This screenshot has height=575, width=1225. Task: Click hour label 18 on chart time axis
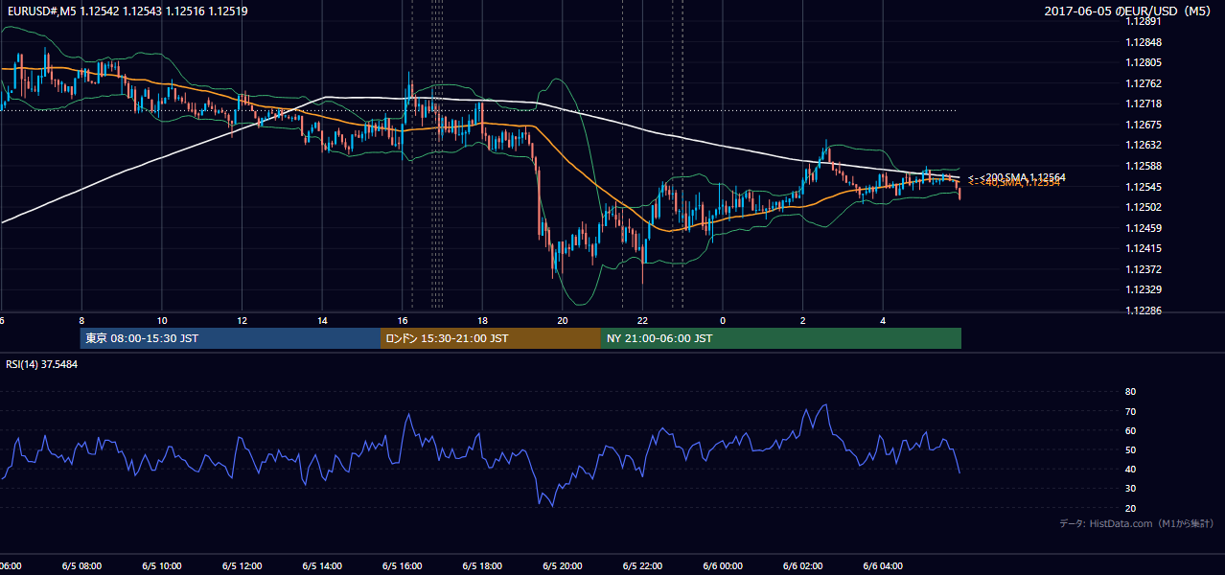pos(482,321)
